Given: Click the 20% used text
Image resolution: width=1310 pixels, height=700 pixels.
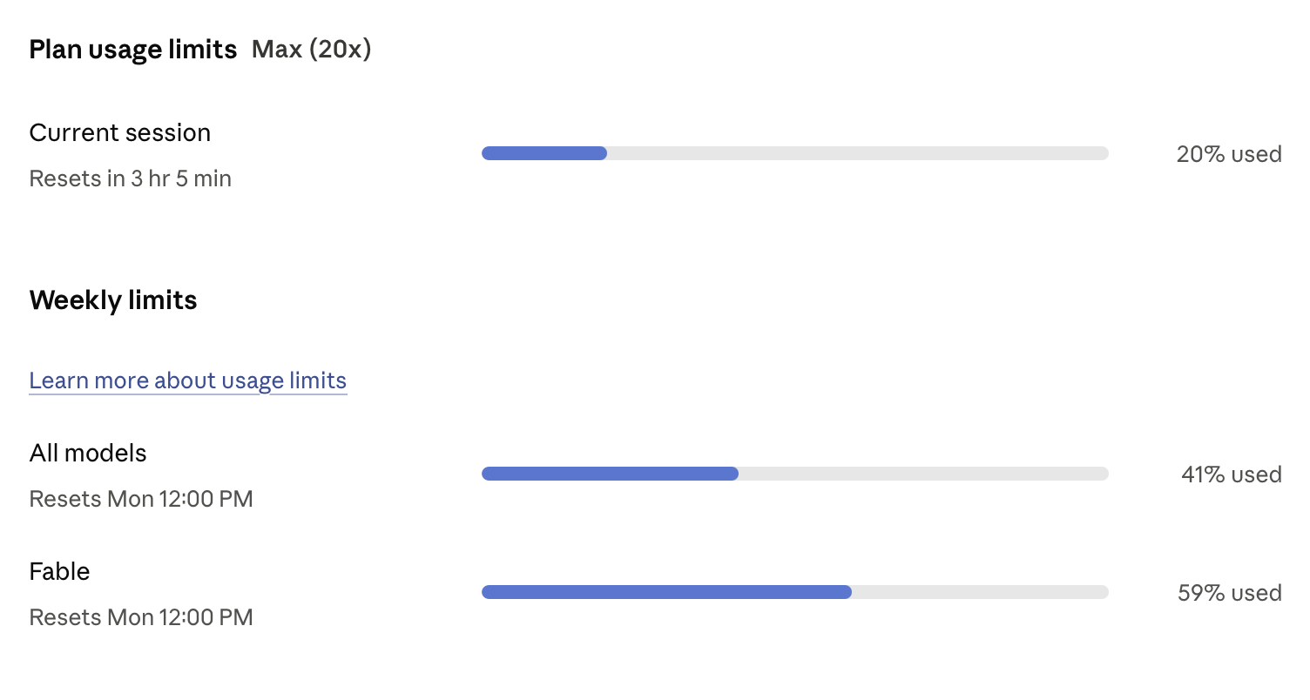Looking at the screenshot, I should coord(1229,154).
